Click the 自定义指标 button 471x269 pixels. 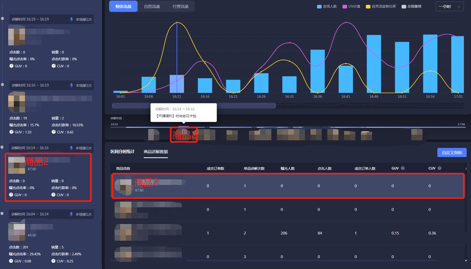click(x=452, y=153)
